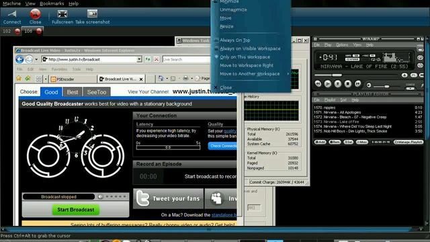The width and height of the screenshot is (430, 242).
Task: Click the IE Print toolbar icon
Action: click(x=185, y=79)
